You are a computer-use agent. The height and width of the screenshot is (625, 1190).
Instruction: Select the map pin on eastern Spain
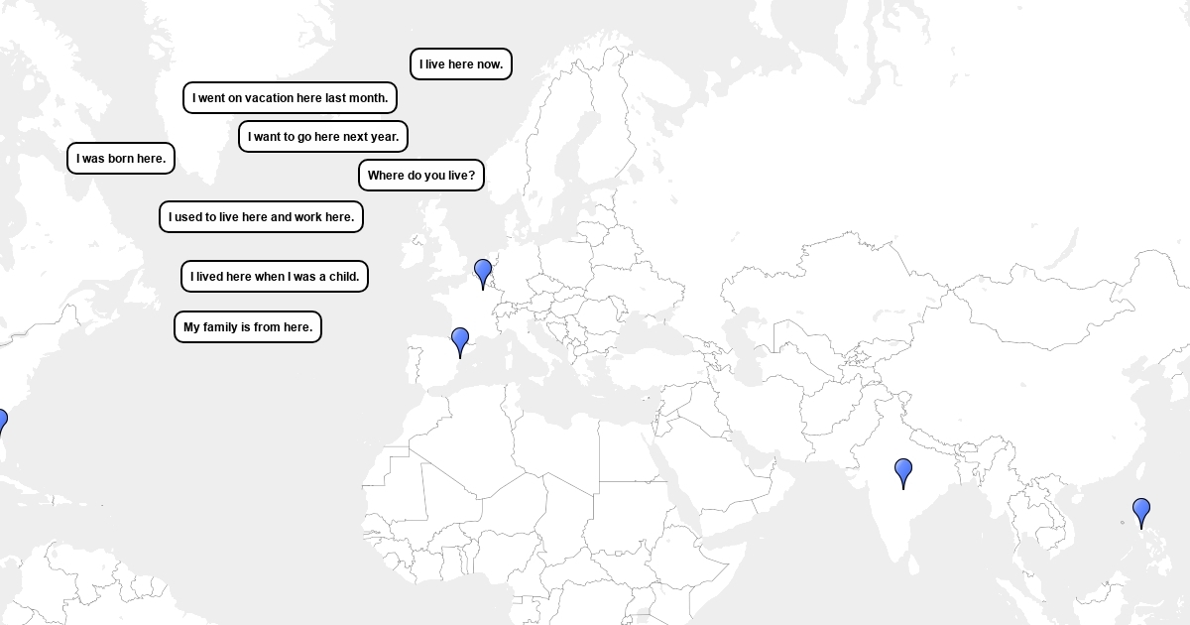tap(460, 340)
